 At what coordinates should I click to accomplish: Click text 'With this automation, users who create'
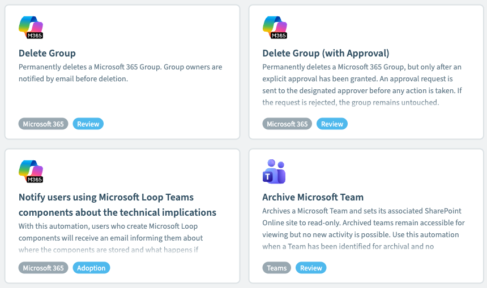[x=83, y=226]
